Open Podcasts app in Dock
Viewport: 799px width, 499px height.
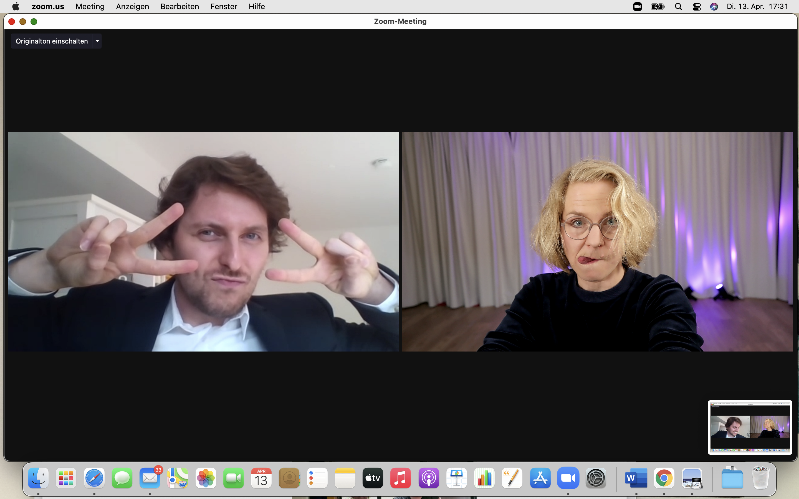pos(429,478)
